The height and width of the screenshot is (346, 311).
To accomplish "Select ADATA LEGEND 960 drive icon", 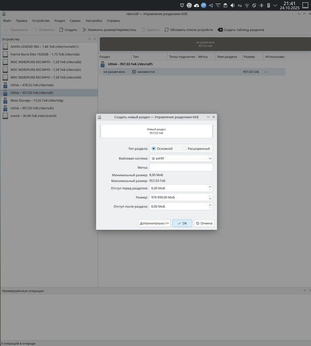I will (5, 46).
